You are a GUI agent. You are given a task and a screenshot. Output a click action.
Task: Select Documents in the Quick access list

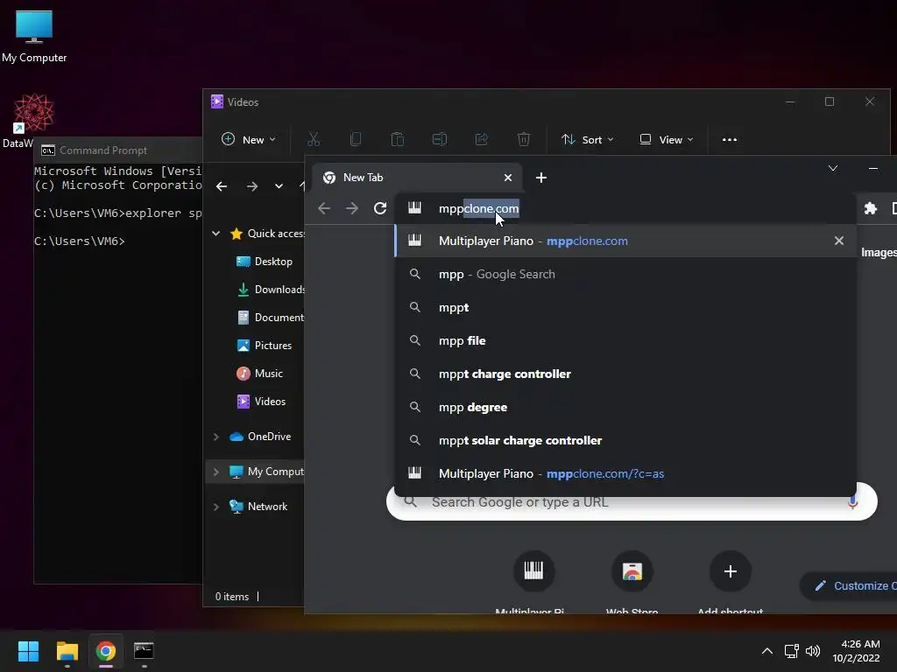click(270, 317)
